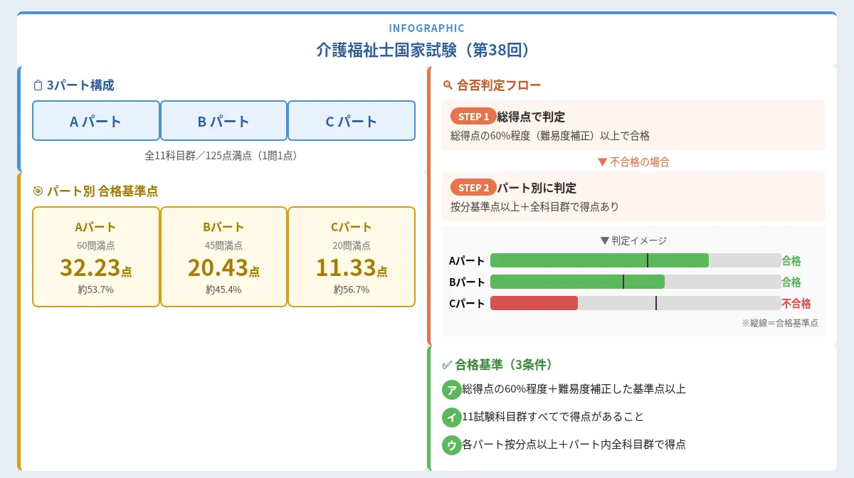
Task: Click the text 60問満点
Action: [x=96, y=245]
